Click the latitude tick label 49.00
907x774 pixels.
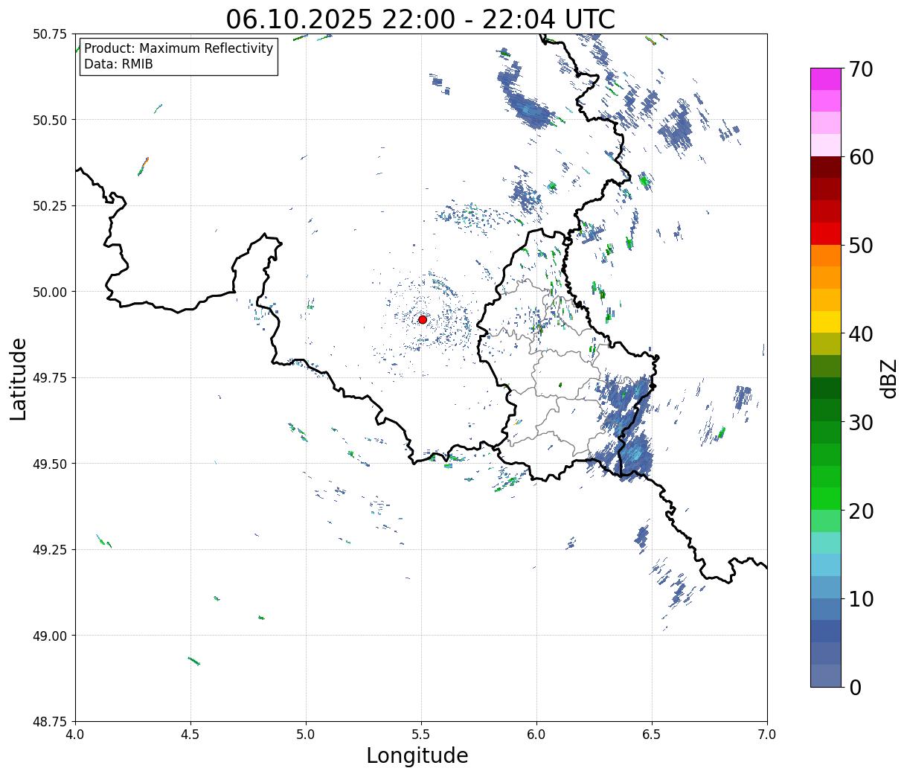49,636
